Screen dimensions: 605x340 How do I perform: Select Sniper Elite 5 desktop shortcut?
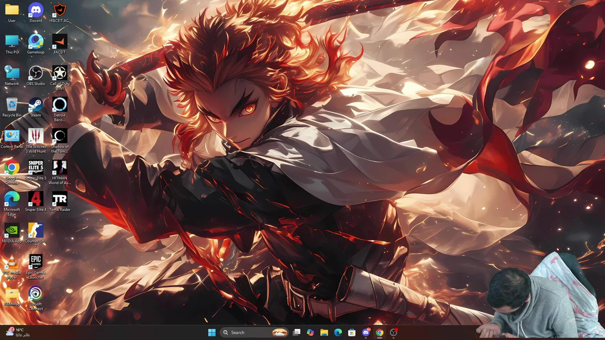[35, 170]
